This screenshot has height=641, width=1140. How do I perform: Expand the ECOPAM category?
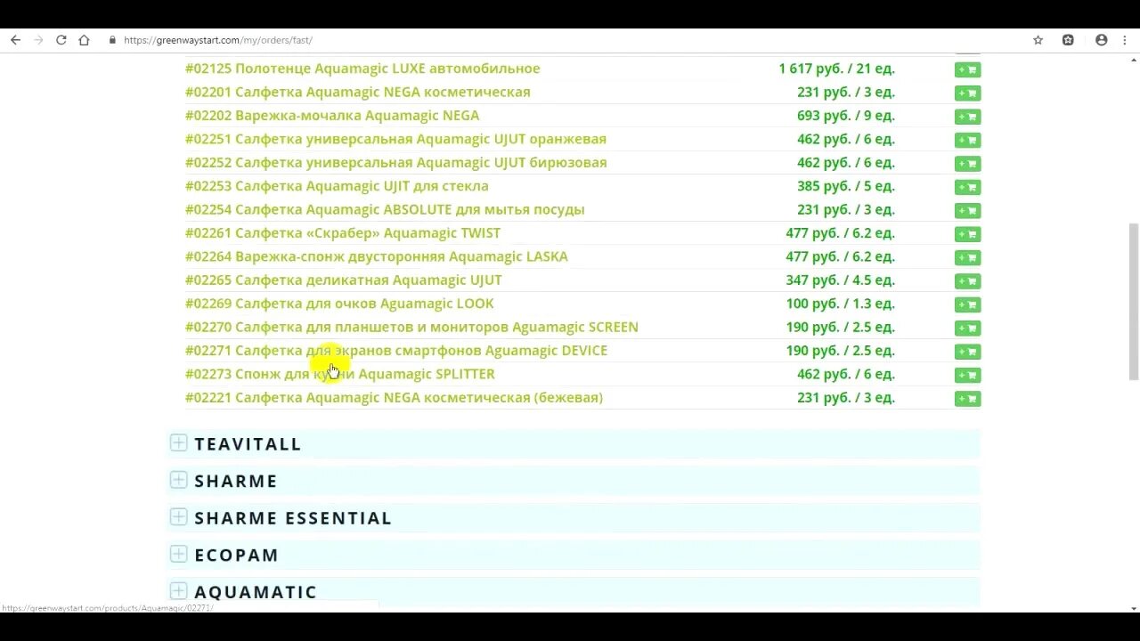pos(178,554)
